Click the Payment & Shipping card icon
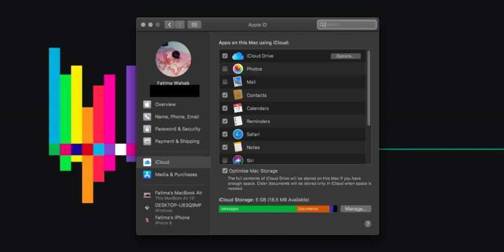Image resolution: width=504 pixels, height=252 pixels. pos(147,141)
